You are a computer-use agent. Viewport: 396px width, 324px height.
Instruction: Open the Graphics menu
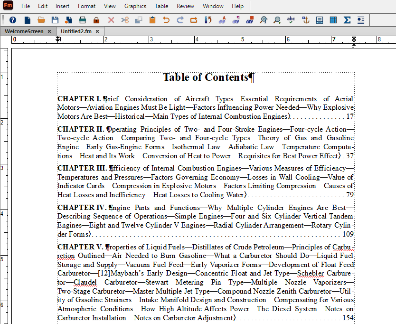135,6
